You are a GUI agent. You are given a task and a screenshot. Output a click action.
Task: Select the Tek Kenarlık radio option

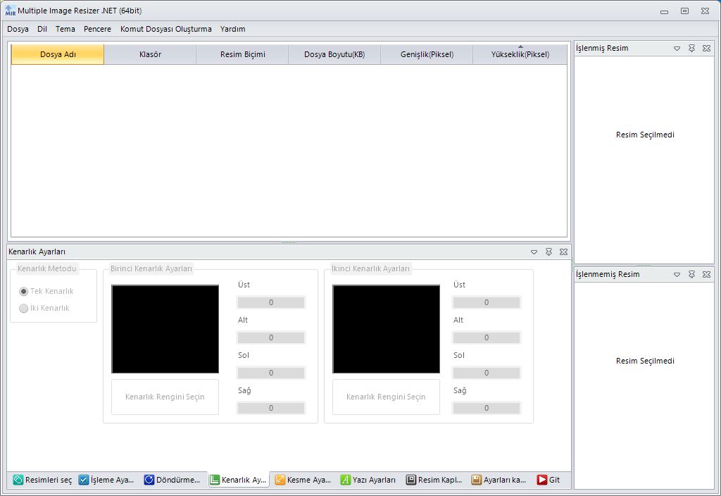click(46, 291)
